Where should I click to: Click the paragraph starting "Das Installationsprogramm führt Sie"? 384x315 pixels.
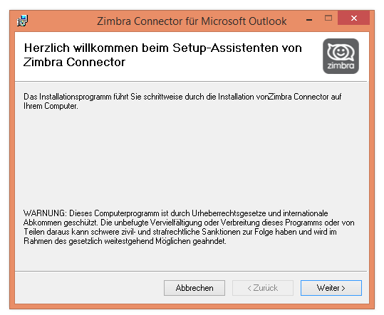182,101
